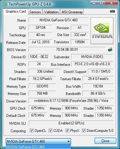The image size is (120, 149).
Task: Click the Name field showing GTX 460
Action: (x=58, y=20)
